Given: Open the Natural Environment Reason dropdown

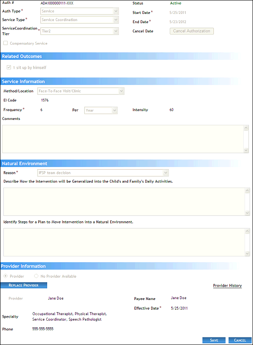Looking at the screenshot, I should pyautogui.click(x=103, y=173).
